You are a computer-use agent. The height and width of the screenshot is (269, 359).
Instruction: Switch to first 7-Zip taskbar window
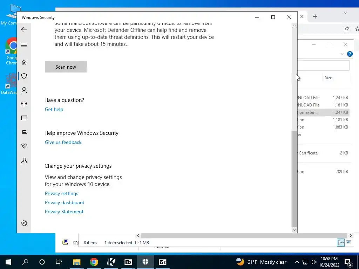[x=128, y=262]
